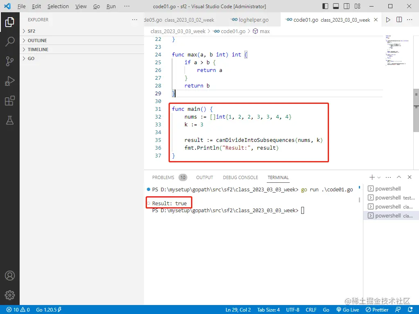
Task: Click the Go language mode selector
Action: [x=326, y=310]
